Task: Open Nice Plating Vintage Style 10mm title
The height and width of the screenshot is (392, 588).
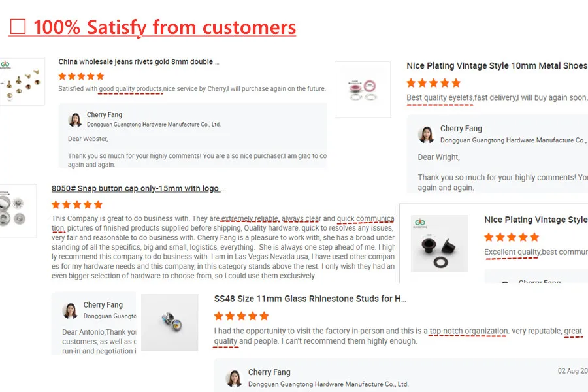Action: [x=497, y=66]
